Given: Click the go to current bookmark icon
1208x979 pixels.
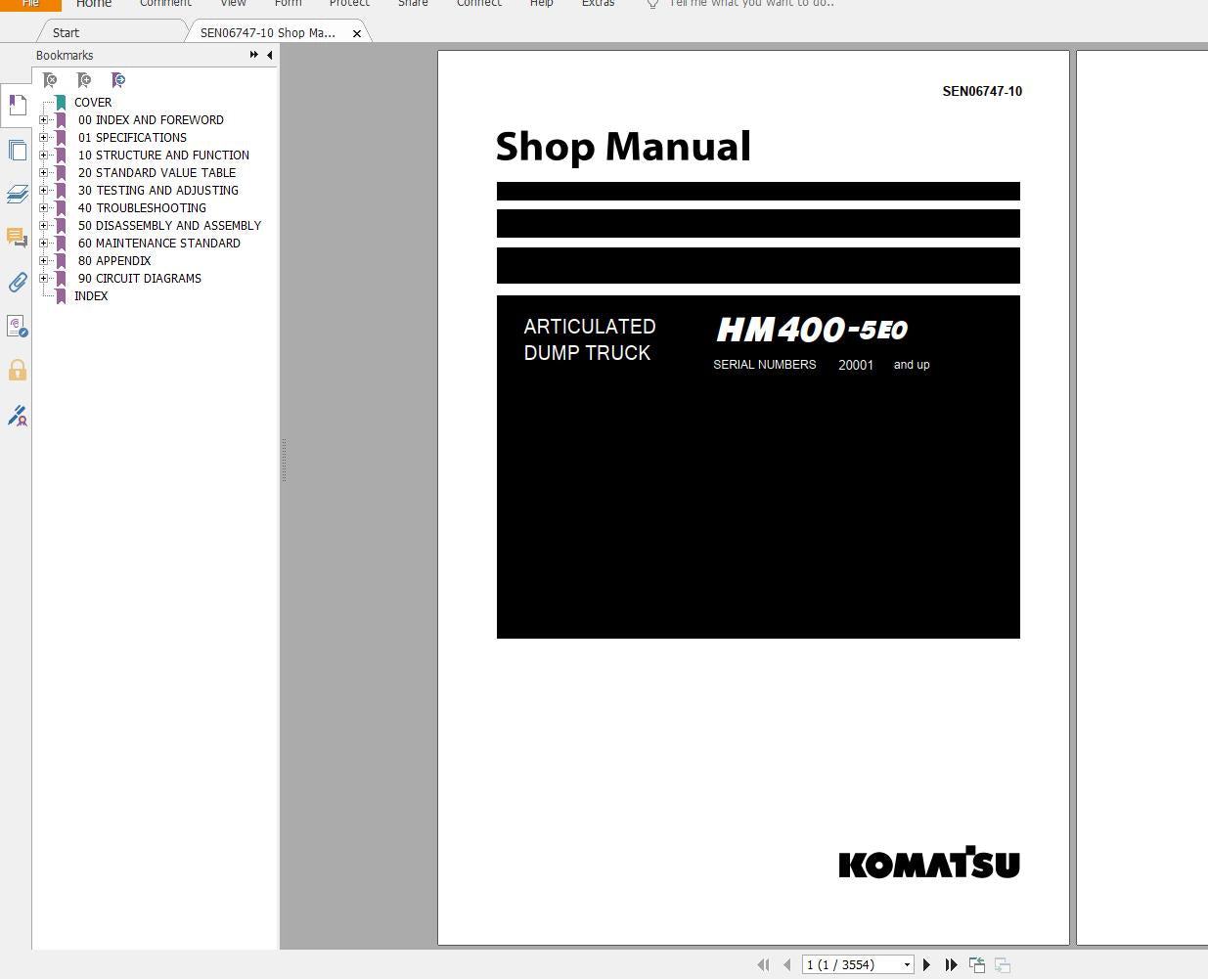Looking at the screenshot, I should [118, 80].
